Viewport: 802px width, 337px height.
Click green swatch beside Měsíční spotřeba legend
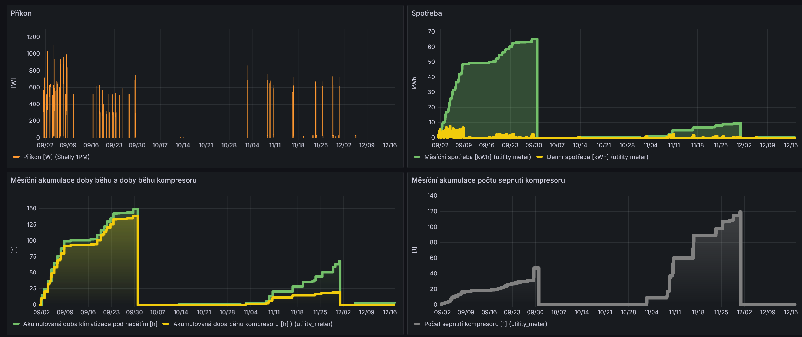pyautogui.click(x=417, y=157)
